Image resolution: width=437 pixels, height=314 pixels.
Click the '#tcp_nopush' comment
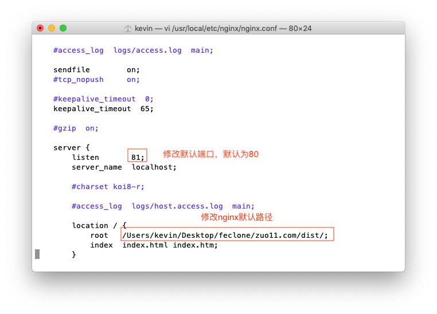tap(79, 80)
